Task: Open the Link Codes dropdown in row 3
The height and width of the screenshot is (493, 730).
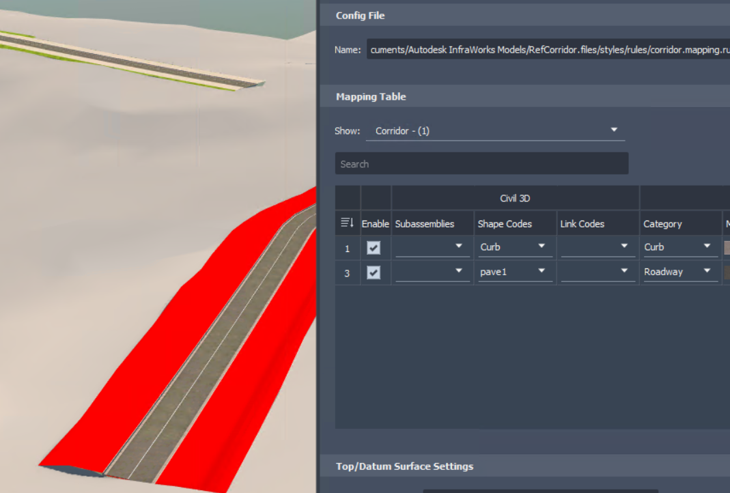Action: coord(598,272)
